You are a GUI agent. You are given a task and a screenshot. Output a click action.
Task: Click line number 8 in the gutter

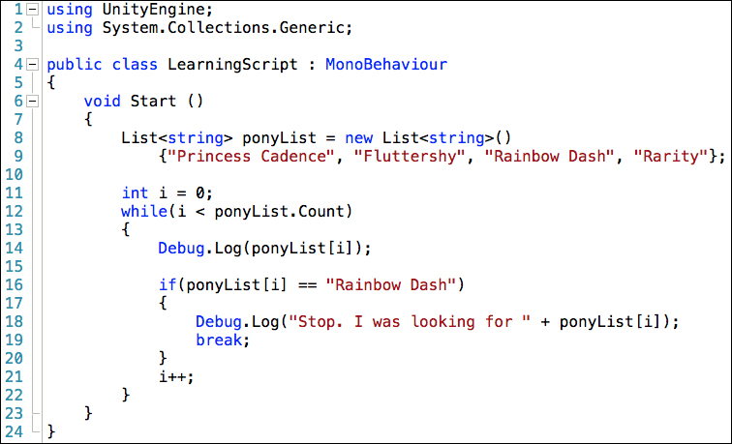click(18, 138)
